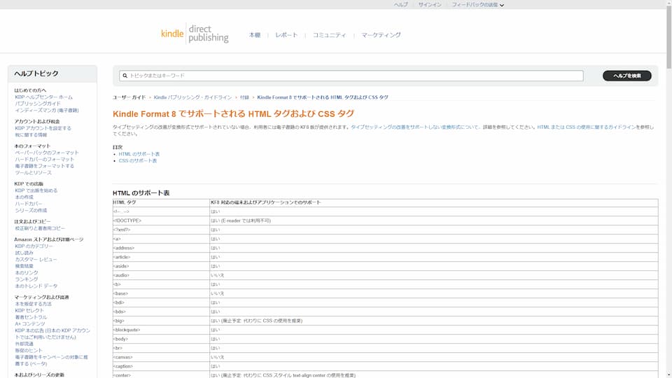The image size is (672, 378).
Task: Open the コミュニティ navigation tab
Action: [x=329, y=35]
